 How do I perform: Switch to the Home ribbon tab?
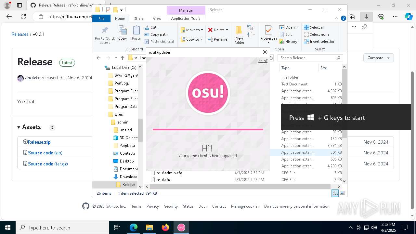click(x=120, y=19)
